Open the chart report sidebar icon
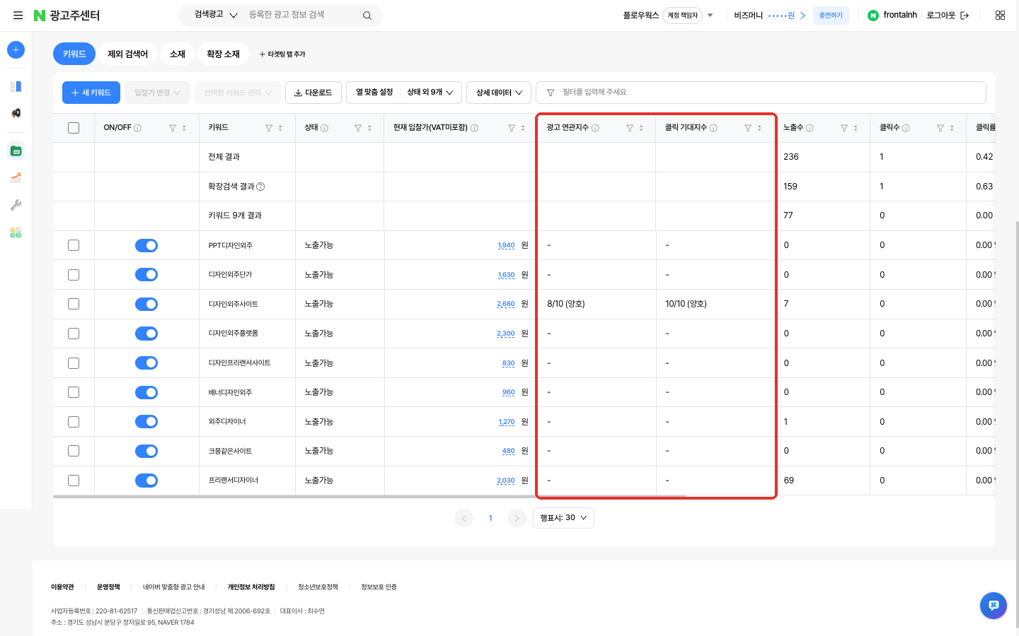This screenshot has height=636, width=1019. pos(16,177)
